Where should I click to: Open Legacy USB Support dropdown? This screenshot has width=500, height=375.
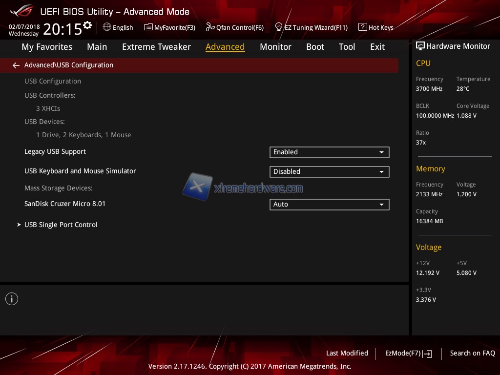pyautogui.click(x=329, y=152)
